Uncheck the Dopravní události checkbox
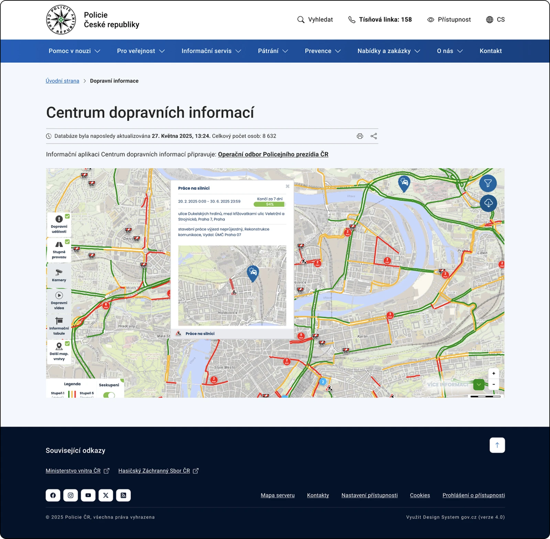Image resolution: width=550 pixels, height=539 pixels. coord(67,216)
